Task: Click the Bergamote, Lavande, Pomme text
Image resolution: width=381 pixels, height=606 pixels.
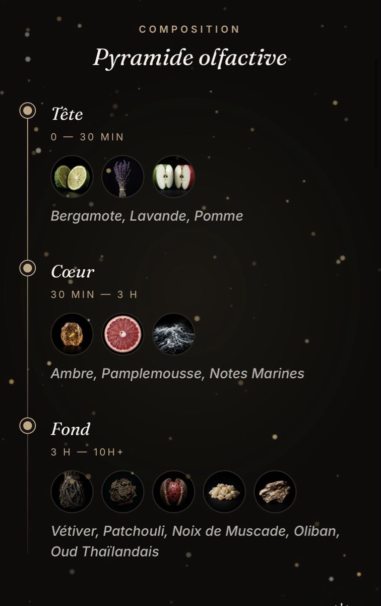Action: click(x=147, y=216)
